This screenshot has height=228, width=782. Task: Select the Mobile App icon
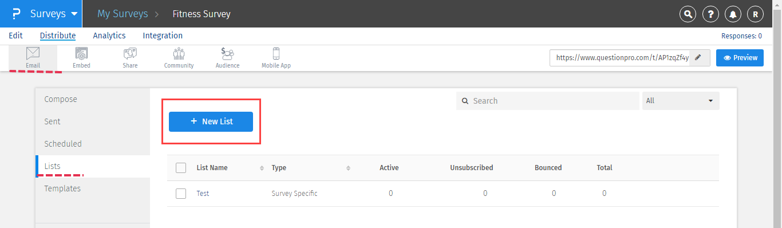pos(276,58)
